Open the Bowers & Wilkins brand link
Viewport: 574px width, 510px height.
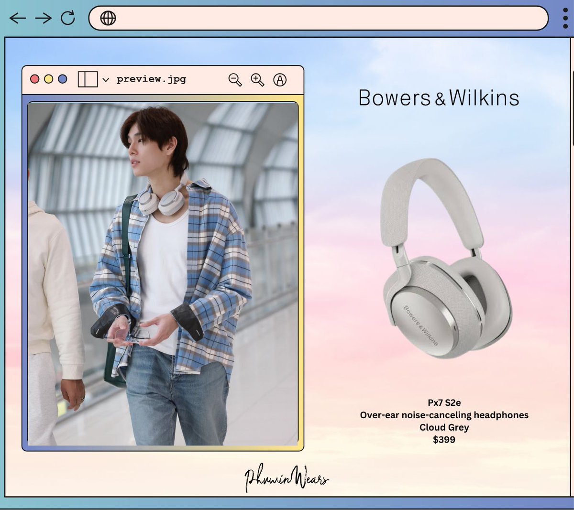click(x=438, y=98)
